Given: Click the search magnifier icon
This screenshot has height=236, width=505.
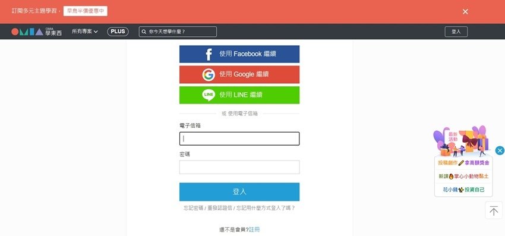Looking at the screenshot, I should (x=144, y=32).
